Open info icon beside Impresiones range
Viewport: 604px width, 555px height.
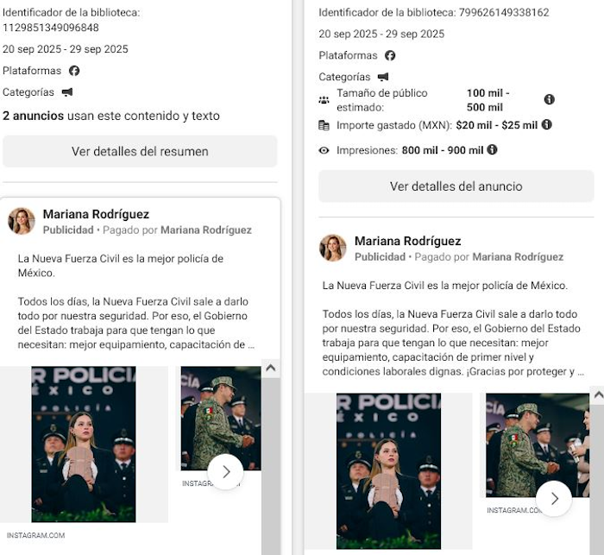[492, 150]
